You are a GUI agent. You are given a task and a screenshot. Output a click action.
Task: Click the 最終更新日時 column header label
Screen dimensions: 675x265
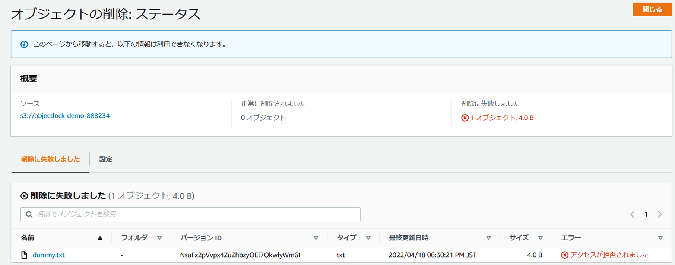coord(408,238)
